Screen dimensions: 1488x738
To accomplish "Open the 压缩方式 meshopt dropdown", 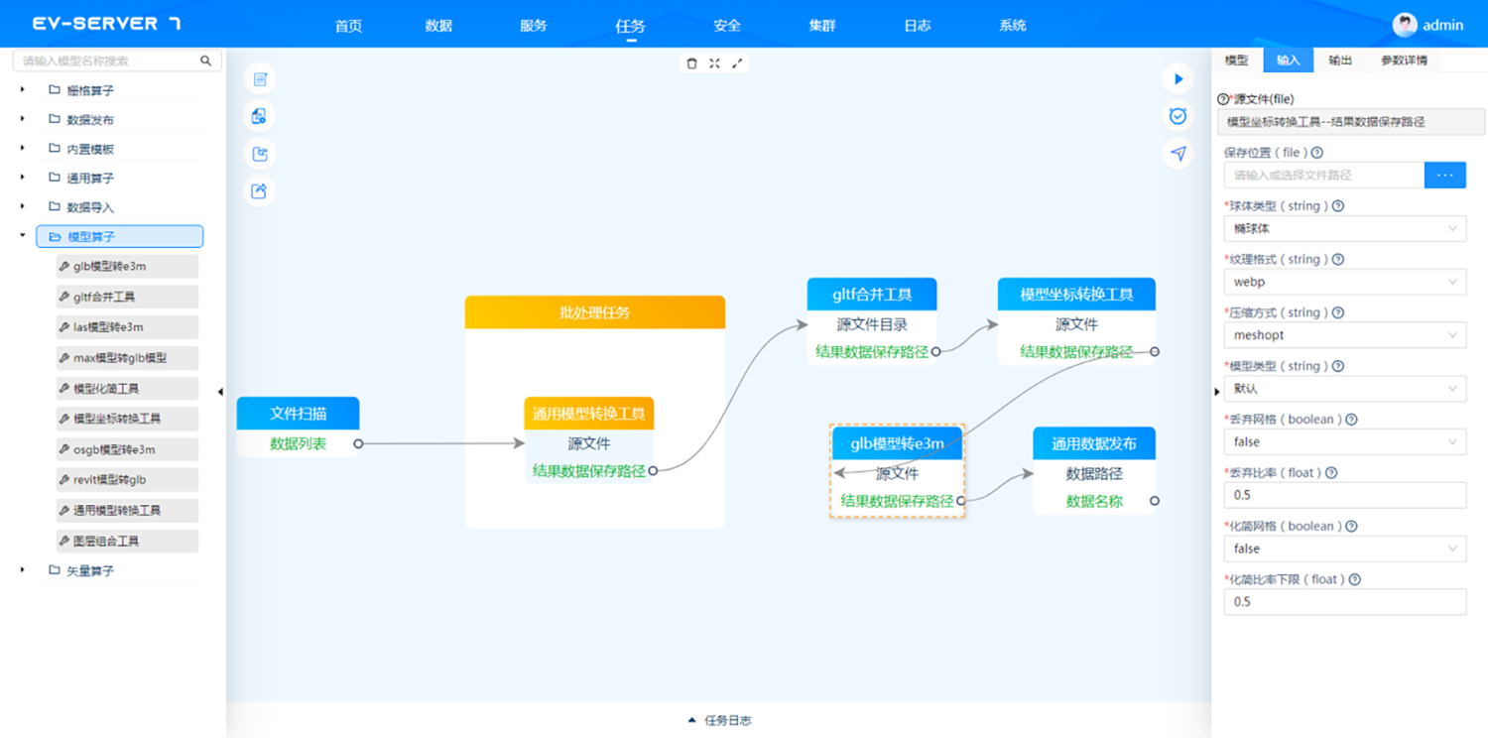I will click(1344, 335).
